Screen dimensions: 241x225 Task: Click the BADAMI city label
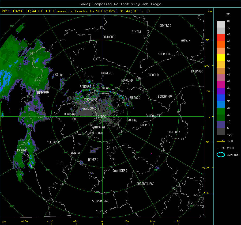tap(106, 88)
